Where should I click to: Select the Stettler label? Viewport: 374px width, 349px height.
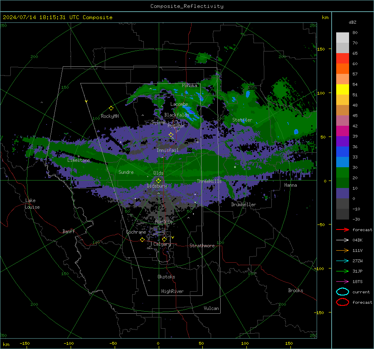[242, 120]
